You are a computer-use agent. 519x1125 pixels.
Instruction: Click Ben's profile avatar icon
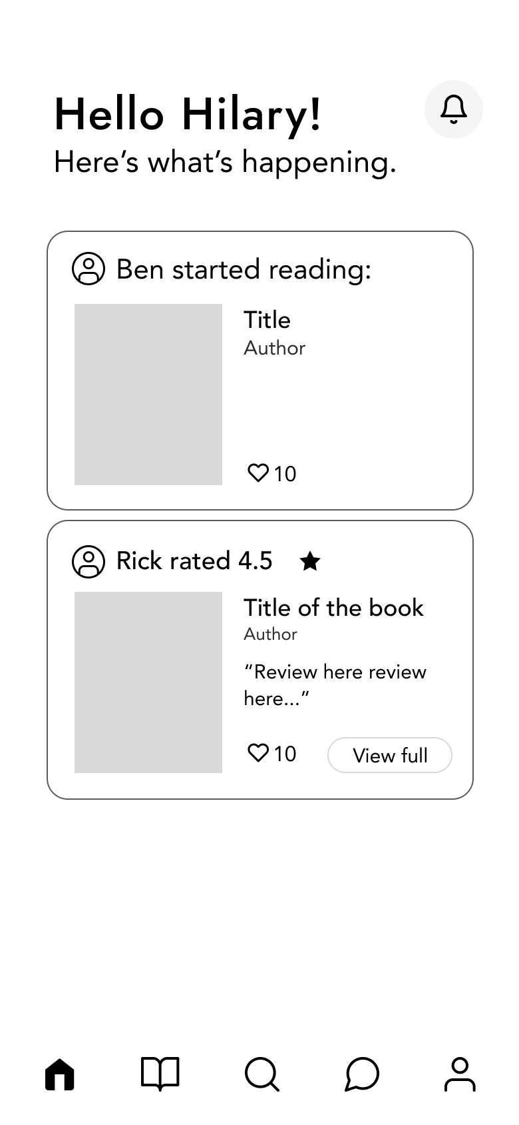click(x=88, y=269)
